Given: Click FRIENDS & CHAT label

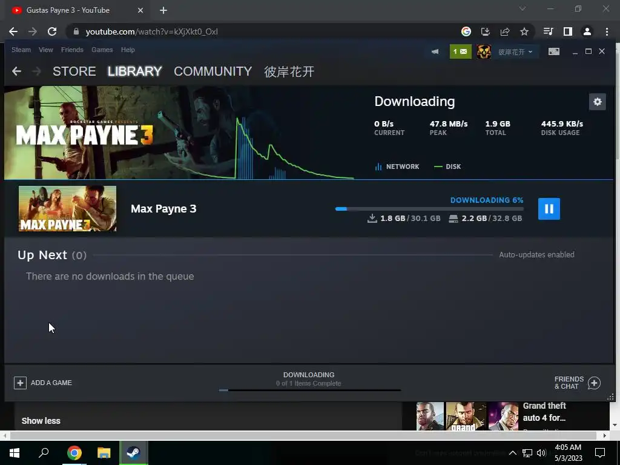Looking at the screenshot, I should (x=569, y=383).
